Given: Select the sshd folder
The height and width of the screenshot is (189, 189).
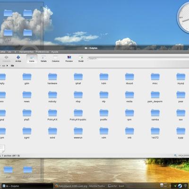Looking at the screenshot, I should click(52, 133).
